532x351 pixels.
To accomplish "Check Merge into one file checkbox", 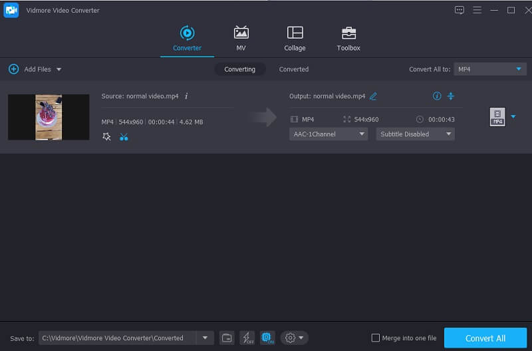I will click(376, 338).
